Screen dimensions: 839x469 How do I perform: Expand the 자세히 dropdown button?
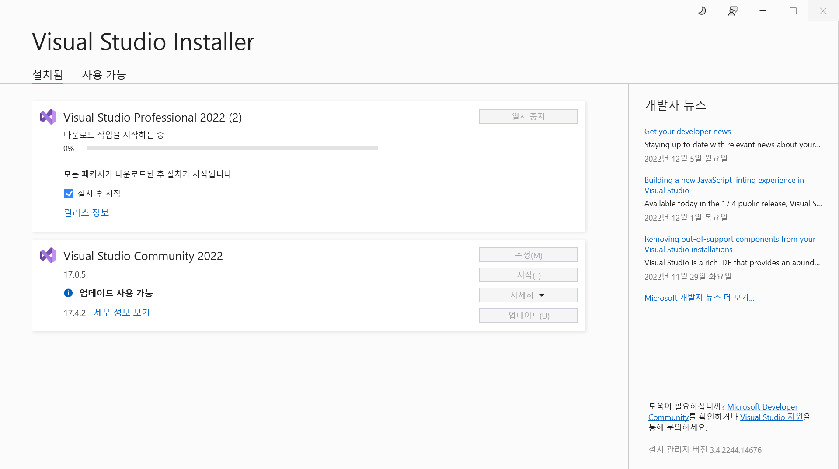point(528,295)
